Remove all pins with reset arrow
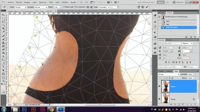 (139, 7)
